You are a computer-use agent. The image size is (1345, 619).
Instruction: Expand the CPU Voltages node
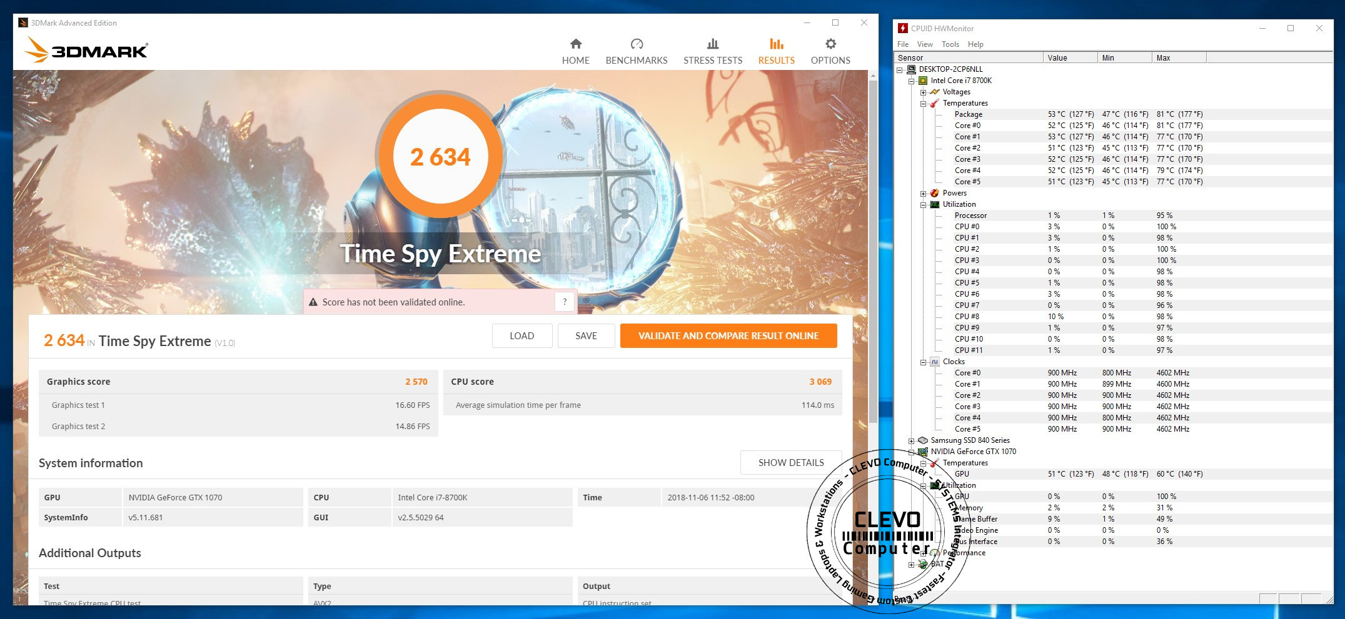coord(924,92)
